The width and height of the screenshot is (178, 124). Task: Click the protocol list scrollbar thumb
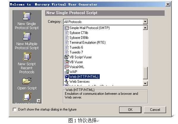click(145, 73)
